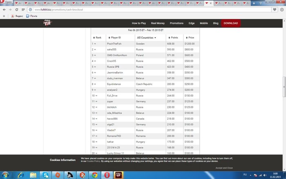Viewport: 286px width, 179px height.
Task: Click the $1200.00 prize value
Action: tap(190, 44)
